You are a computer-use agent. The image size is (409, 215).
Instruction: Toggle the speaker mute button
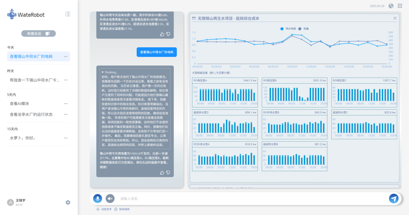pyautogui.click(x=110, y=199)
